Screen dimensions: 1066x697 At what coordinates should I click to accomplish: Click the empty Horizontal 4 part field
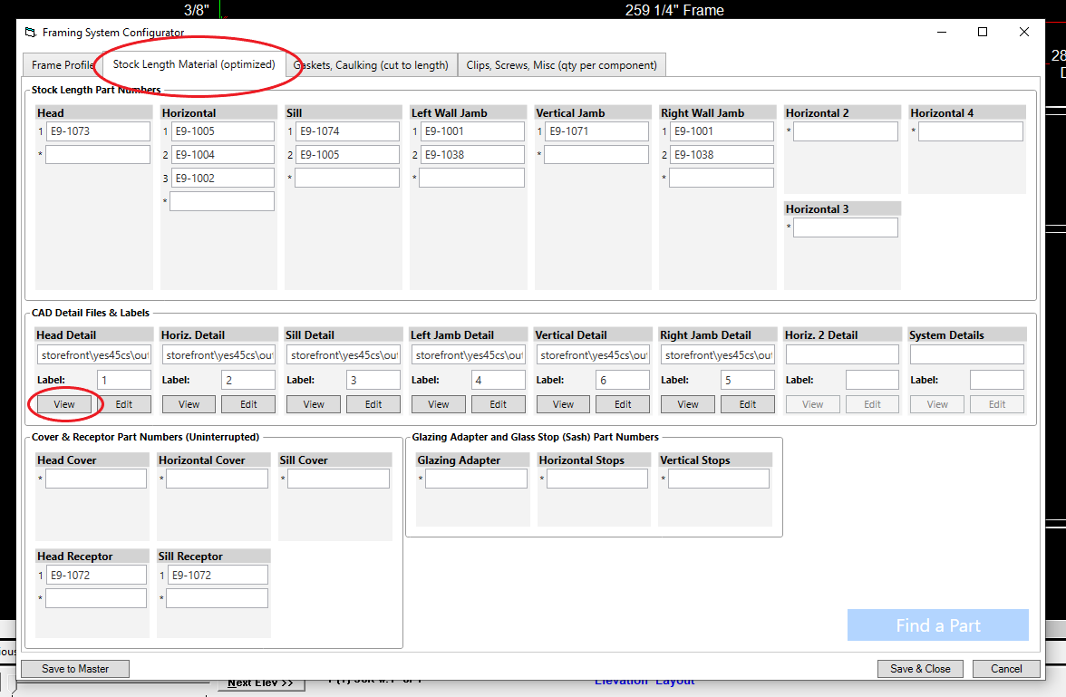coord(971,131)
